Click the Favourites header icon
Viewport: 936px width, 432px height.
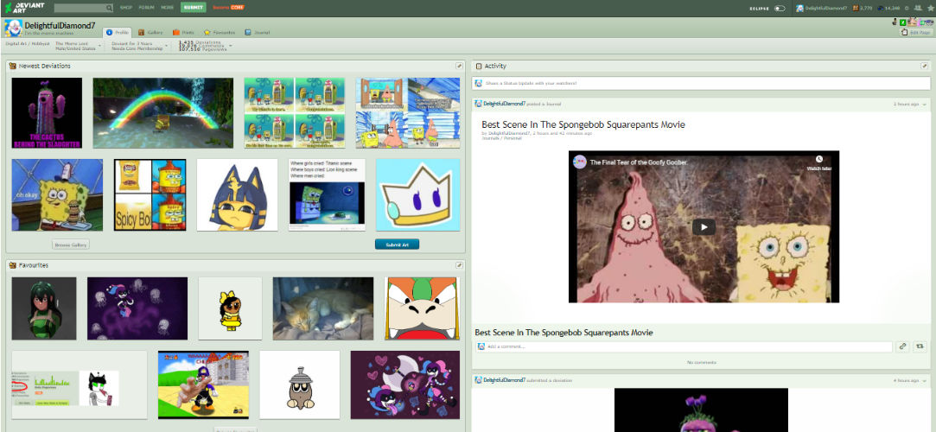tap(13, 265)
